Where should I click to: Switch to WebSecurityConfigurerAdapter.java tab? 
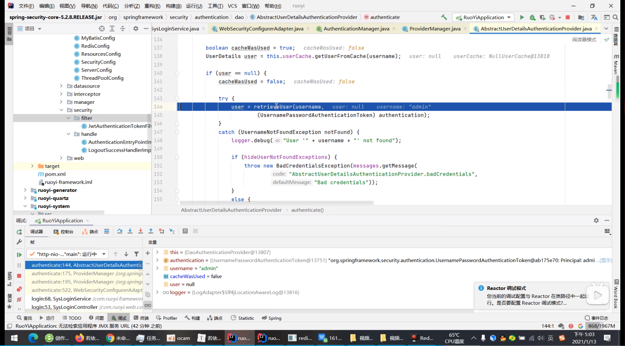click(x=261, y=28)
